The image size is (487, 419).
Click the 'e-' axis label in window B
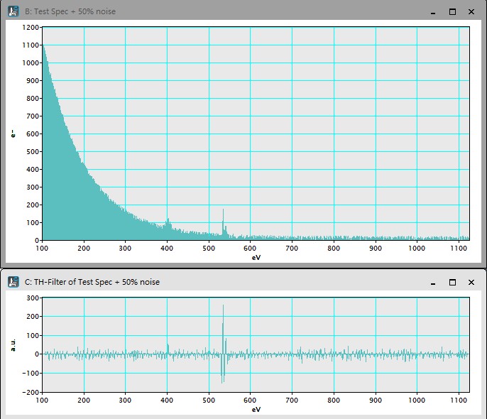pos(13,134)
